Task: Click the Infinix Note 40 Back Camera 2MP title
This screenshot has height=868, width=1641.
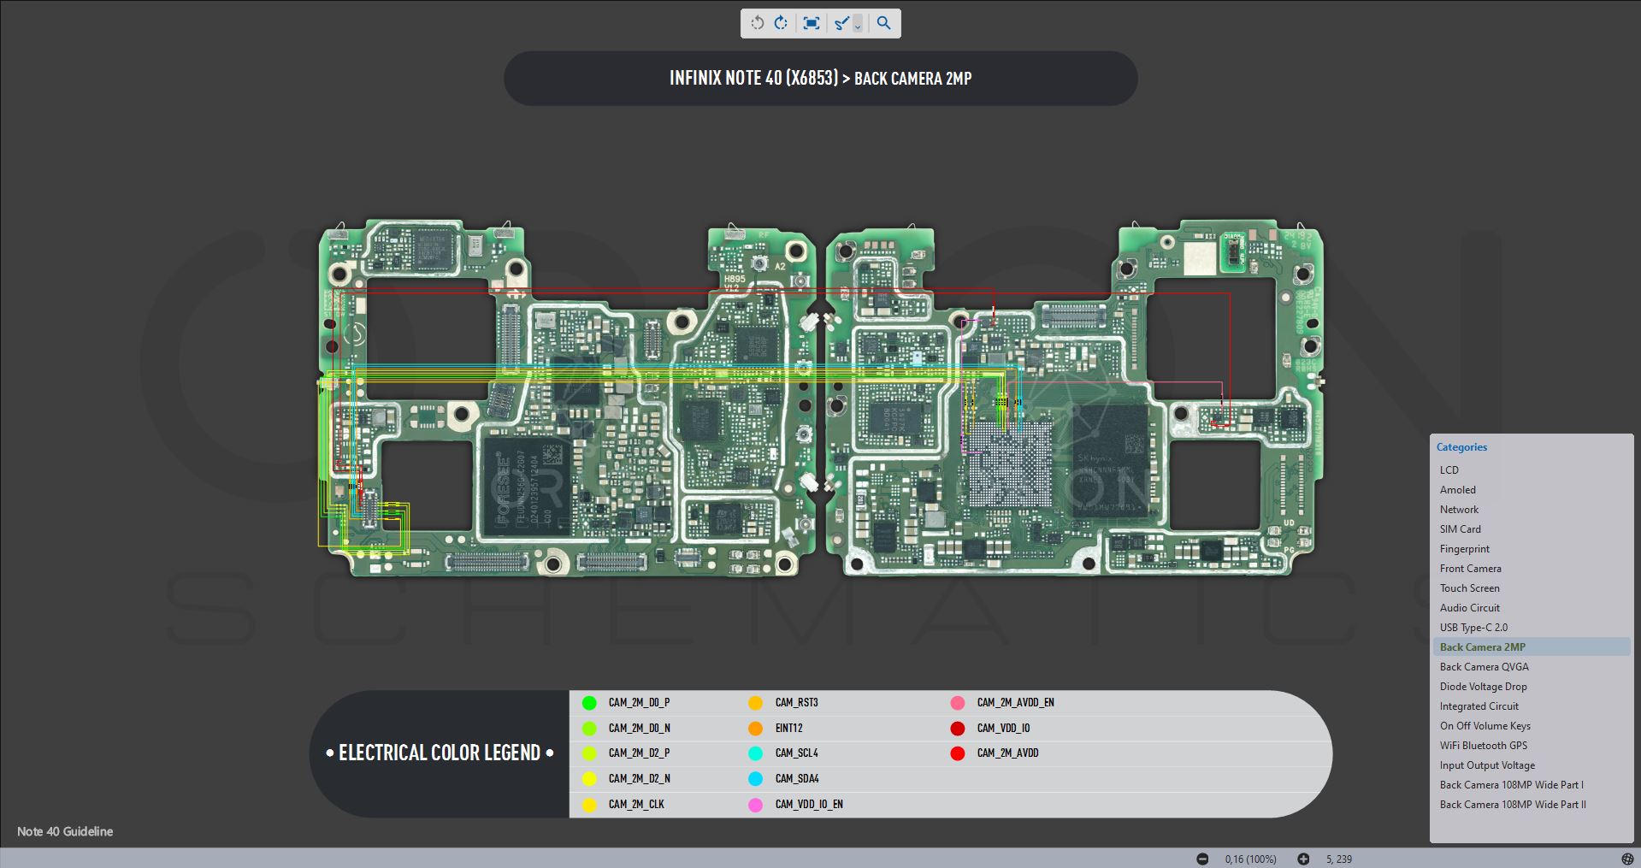Action: 820,79
